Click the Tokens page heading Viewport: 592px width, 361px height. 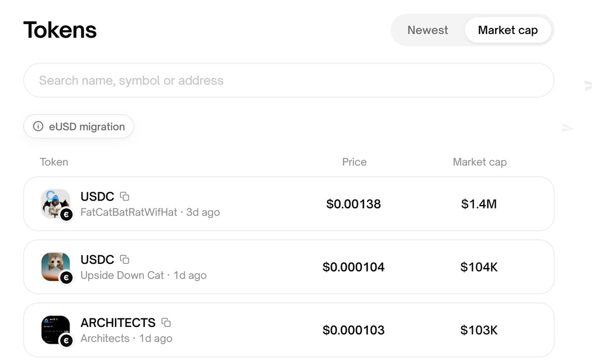coord(60,30)
